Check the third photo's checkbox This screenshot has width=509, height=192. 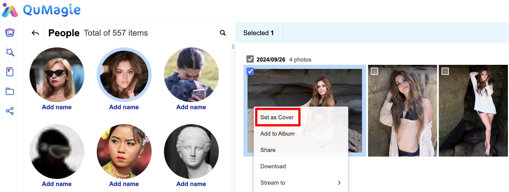445,71
